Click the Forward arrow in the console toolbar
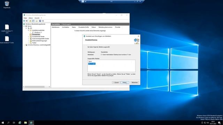Viewport: 223px width, 125px height. (26, 21)
